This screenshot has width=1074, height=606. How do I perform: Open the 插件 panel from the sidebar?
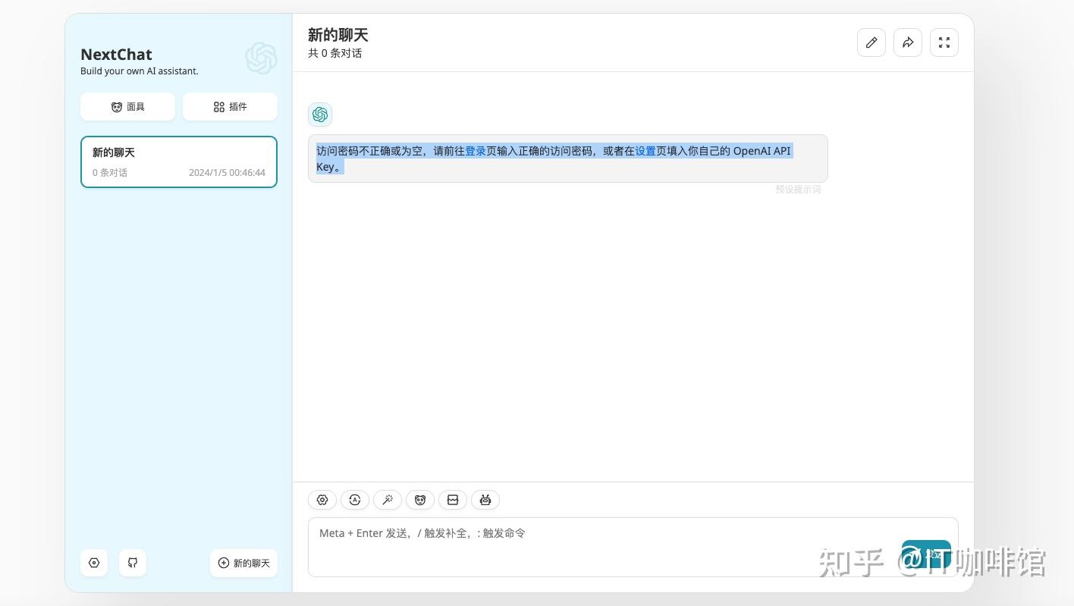(x=230, y=106)
